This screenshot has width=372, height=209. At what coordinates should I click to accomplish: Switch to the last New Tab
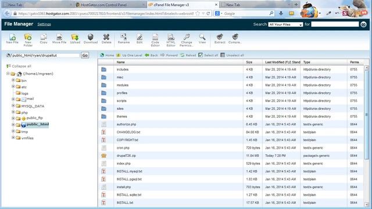point(255,5)
